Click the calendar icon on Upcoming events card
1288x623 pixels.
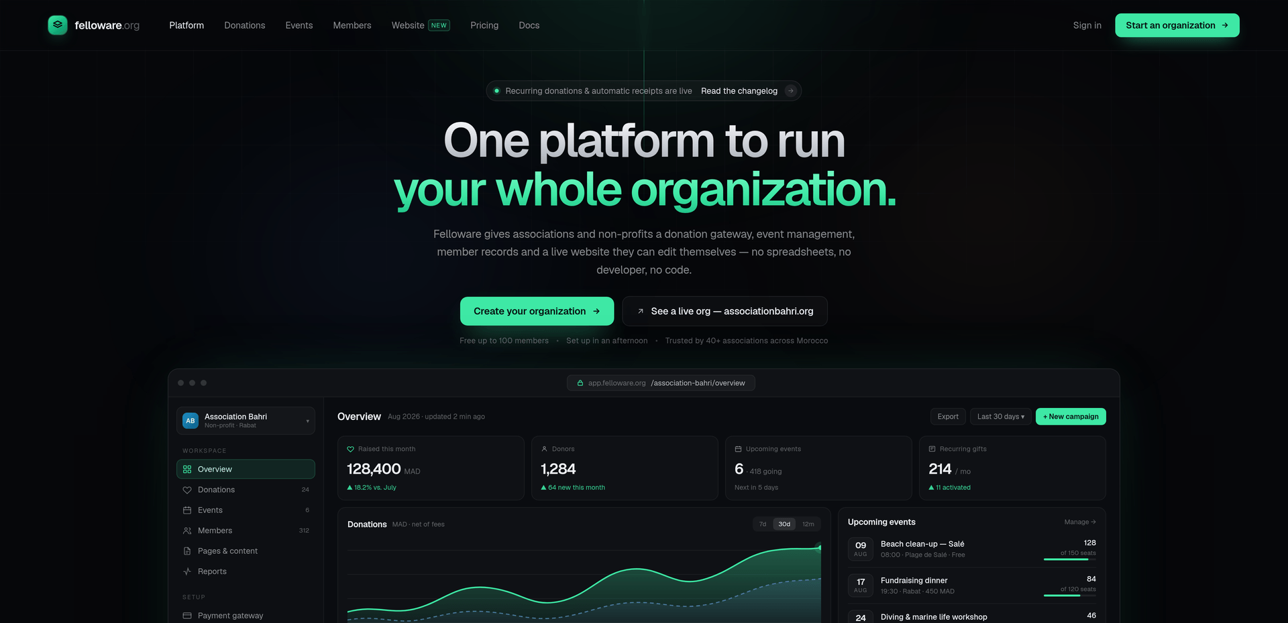click(x=738, y=449)
